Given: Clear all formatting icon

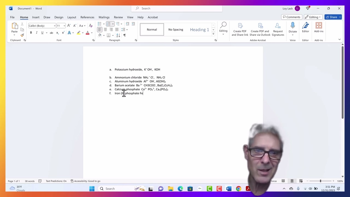Looking at the screenshot, I should click(91, 25).
